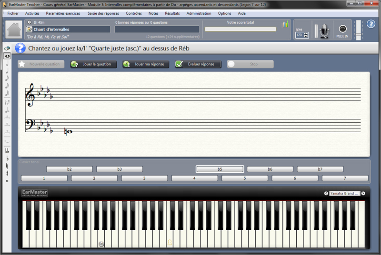Select the rest symbols tool
Viewport: 381px width, 255px height.
point(7,103)
